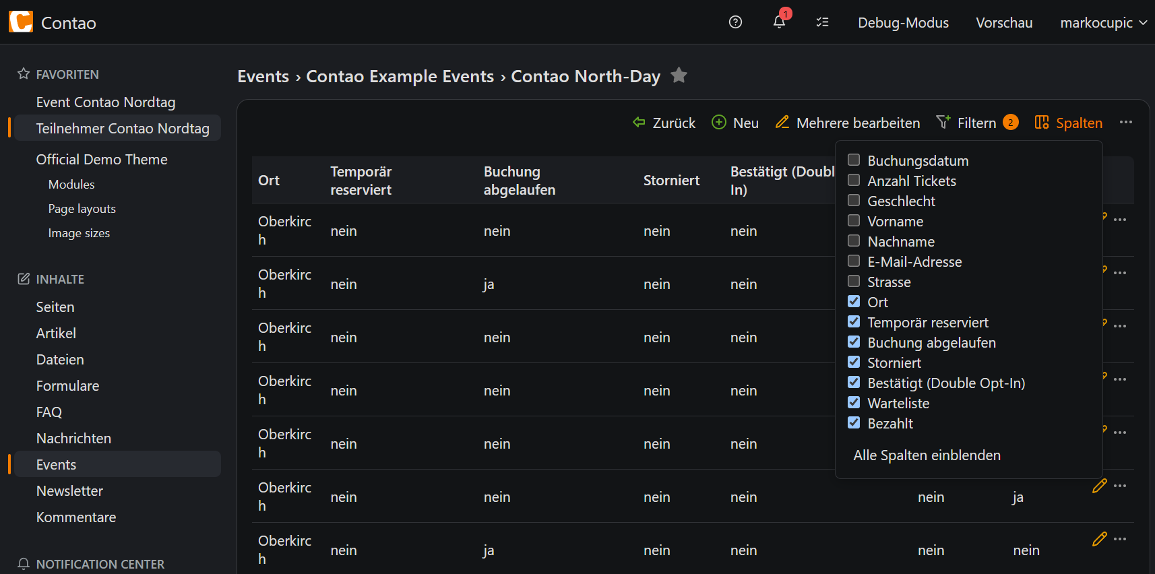Viewport: 1155px width, 574px height.
Task: Go back using the Zurück arrow button
Action: [x=664, y=123]
